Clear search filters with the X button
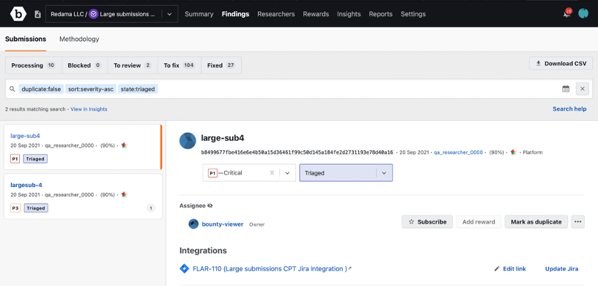Screen dimensions: 598x286 click(583, 89)
